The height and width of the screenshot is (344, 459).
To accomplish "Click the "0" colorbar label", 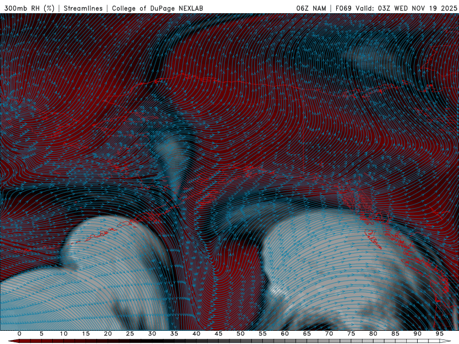I will pos(20,334).
